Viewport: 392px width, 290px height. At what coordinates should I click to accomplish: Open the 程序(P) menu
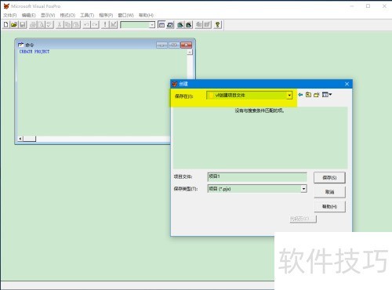[106, 15]
